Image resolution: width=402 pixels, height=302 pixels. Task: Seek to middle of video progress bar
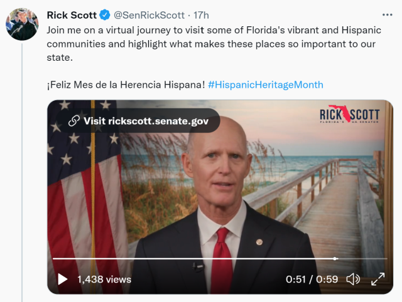[x=220, y=259]
